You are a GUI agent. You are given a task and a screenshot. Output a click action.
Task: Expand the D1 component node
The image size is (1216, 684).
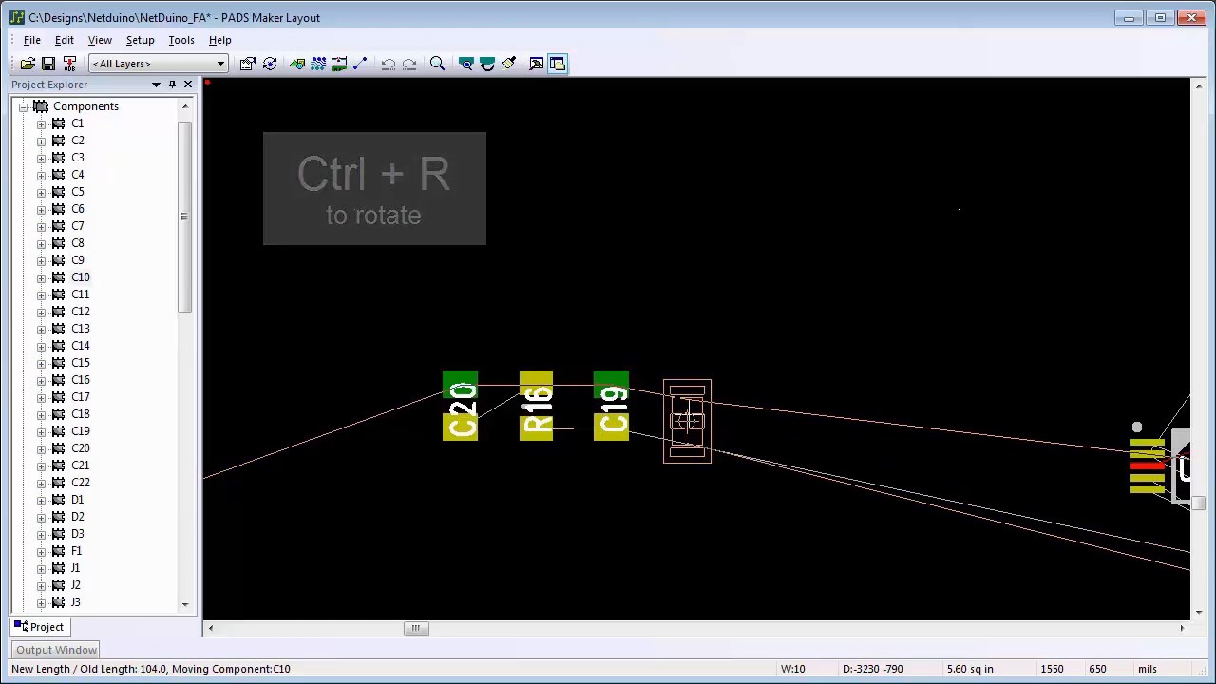[x=41, y=500]
